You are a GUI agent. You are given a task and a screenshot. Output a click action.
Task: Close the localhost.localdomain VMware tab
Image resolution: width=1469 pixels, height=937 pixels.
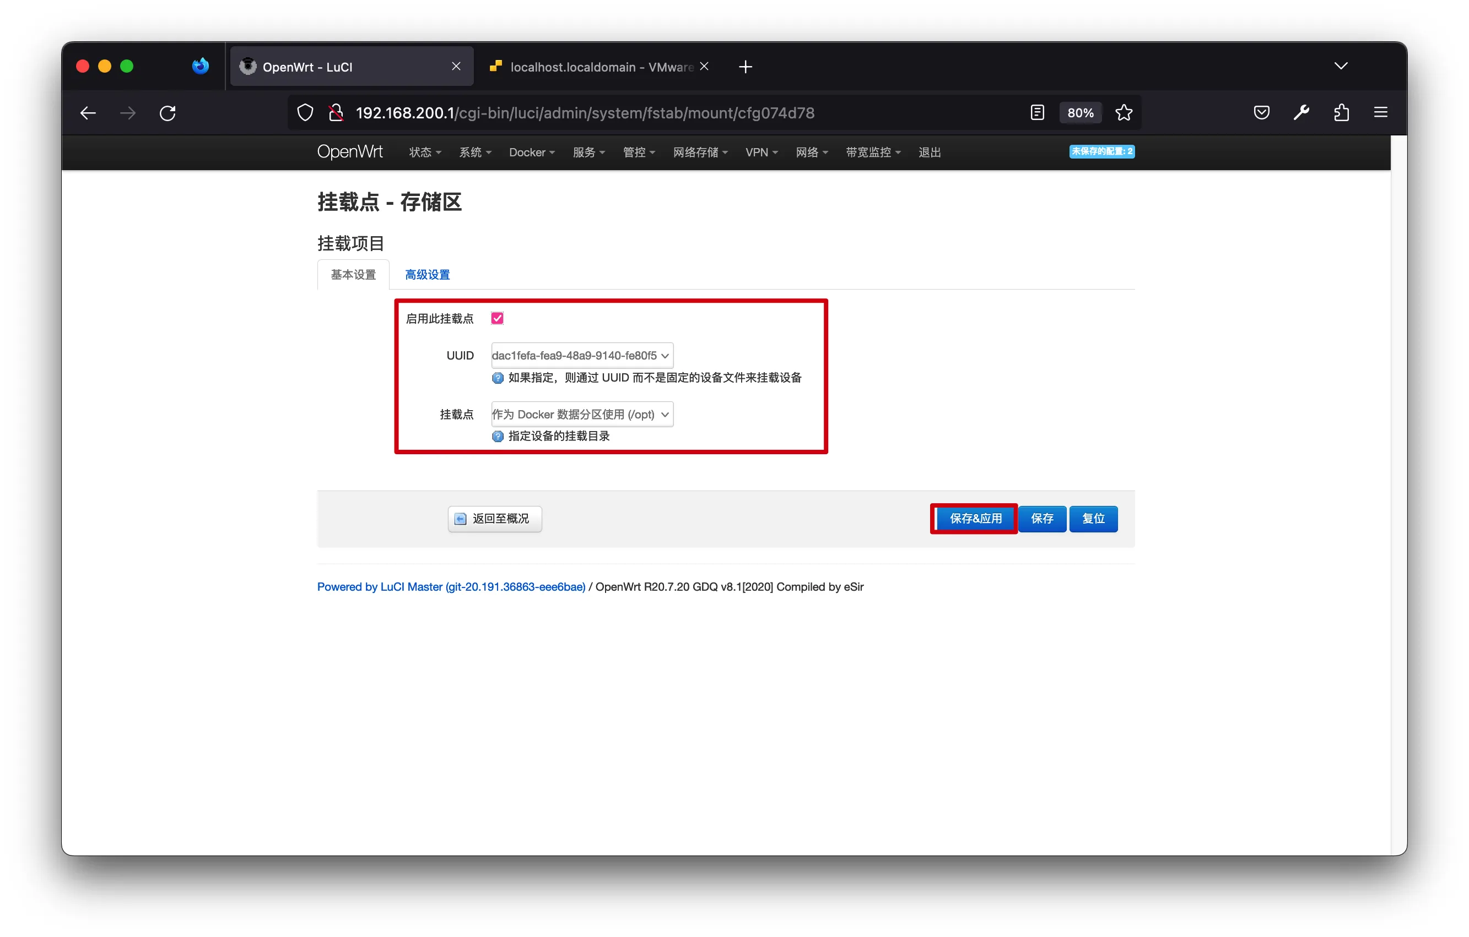point(704,66)
